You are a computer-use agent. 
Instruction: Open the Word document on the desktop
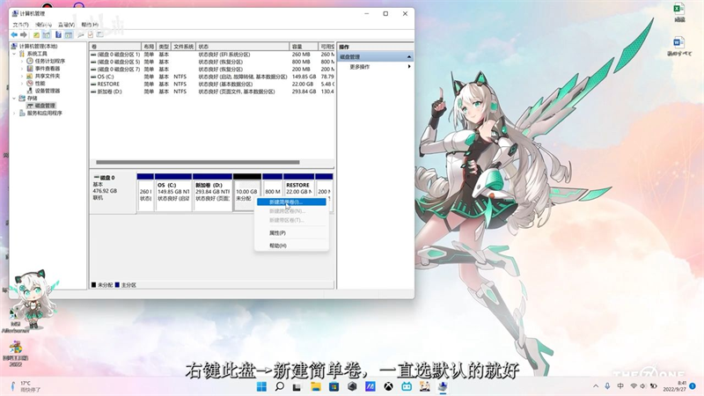pos(678,47)
